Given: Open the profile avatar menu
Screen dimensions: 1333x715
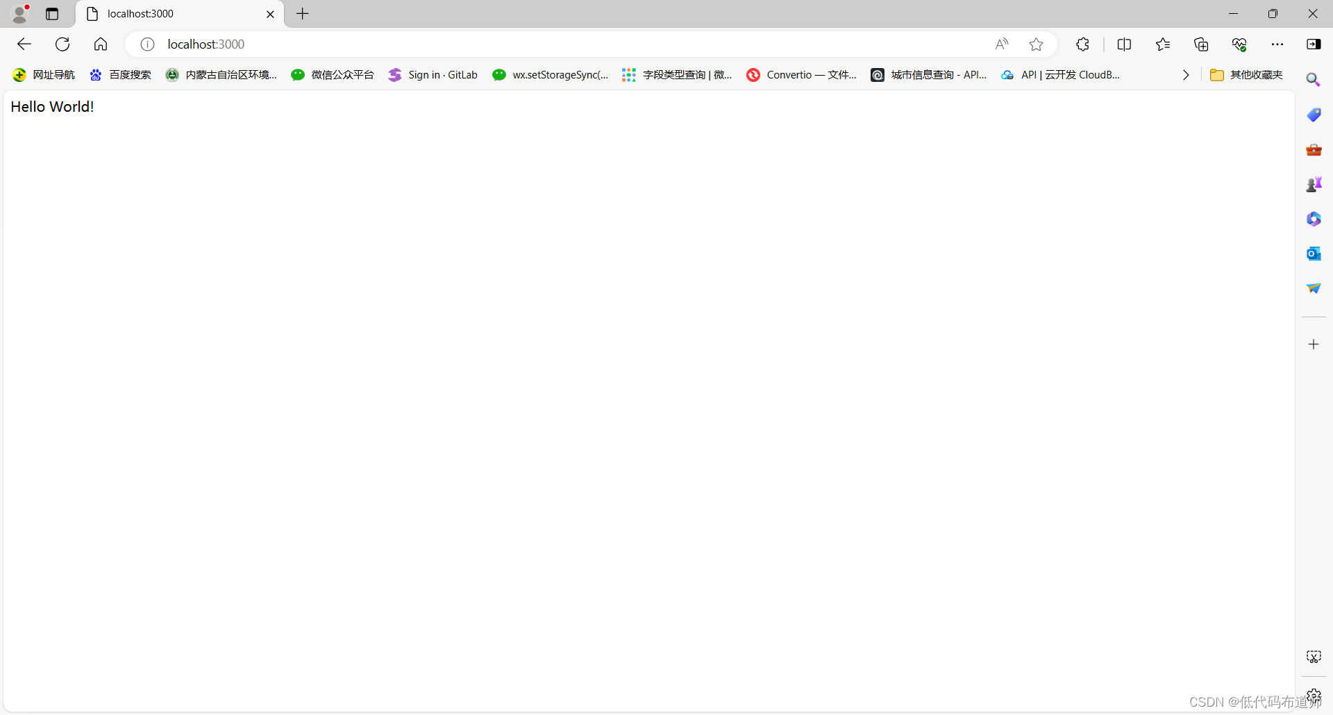Looking at the screenshot, I should coord(20,13).
